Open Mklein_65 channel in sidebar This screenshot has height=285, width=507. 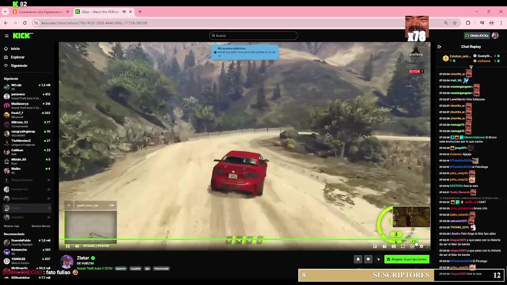[27, 161]
